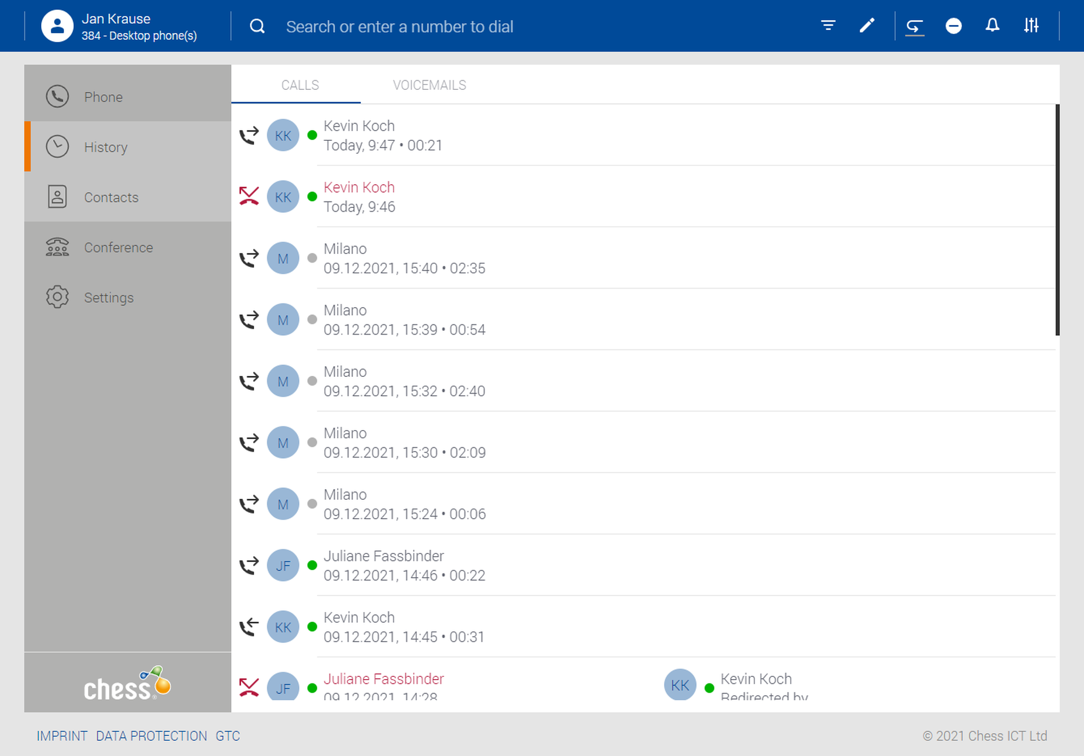This screenshot has height=756, width=1084.
Task: Select the Calls tab
Action: tap(300, 85)
